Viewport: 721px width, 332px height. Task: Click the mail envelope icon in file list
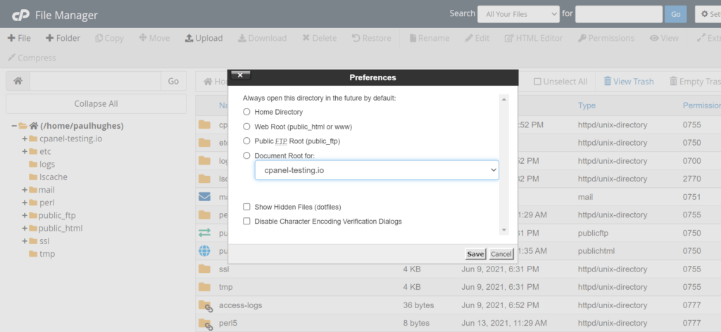point(204,197)
